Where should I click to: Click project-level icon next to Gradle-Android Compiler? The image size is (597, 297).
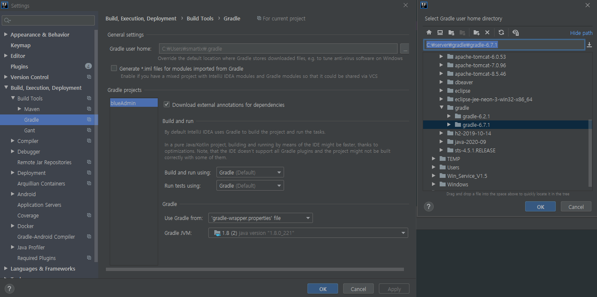click(89, 237)
